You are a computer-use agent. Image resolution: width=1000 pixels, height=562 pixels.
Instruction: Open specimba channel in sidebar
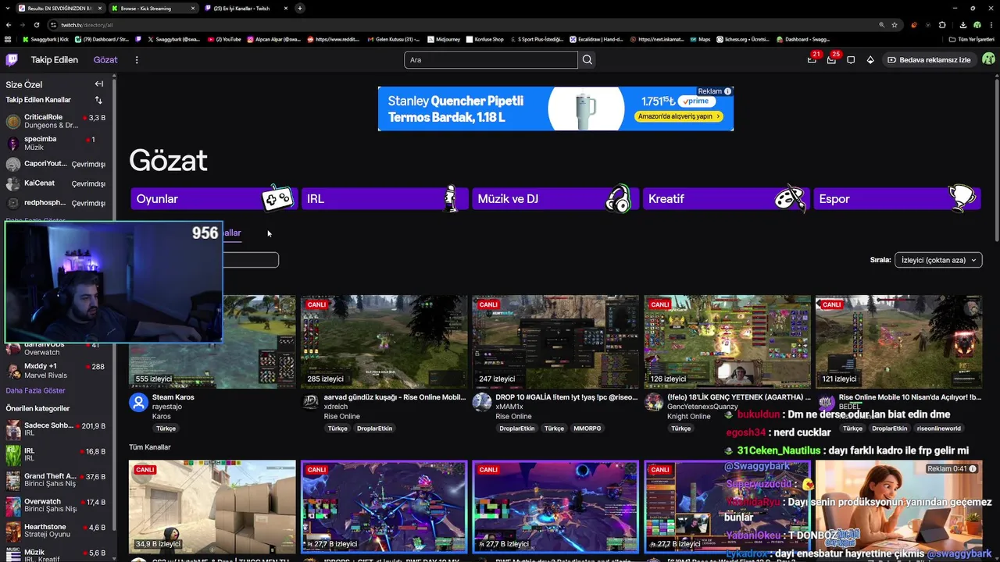55,143
